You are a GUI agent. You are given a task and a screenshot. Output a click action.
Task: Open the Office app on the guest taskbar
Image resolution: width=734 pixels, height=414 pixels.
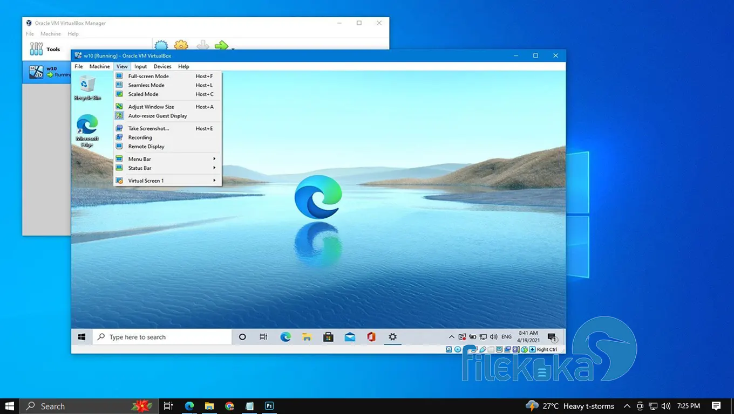(371, 337)
